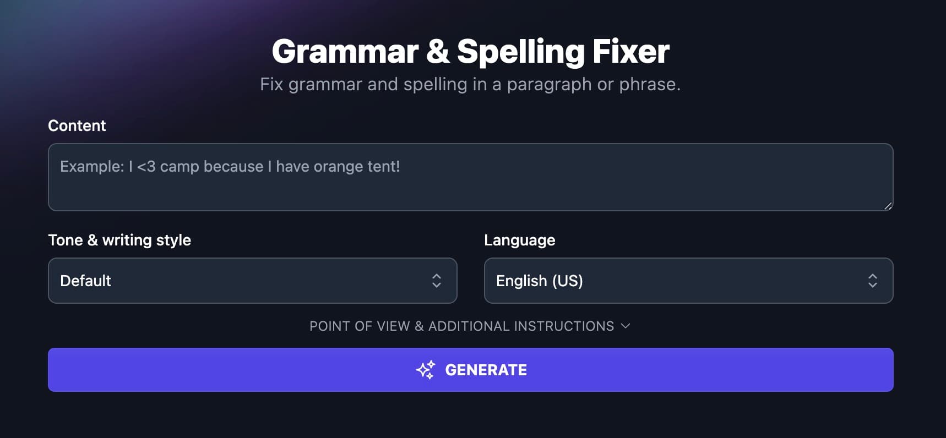Click the down chevron beside POINT OF VIEW
This screenshot has width=946, height=438.
coord(625,326)
